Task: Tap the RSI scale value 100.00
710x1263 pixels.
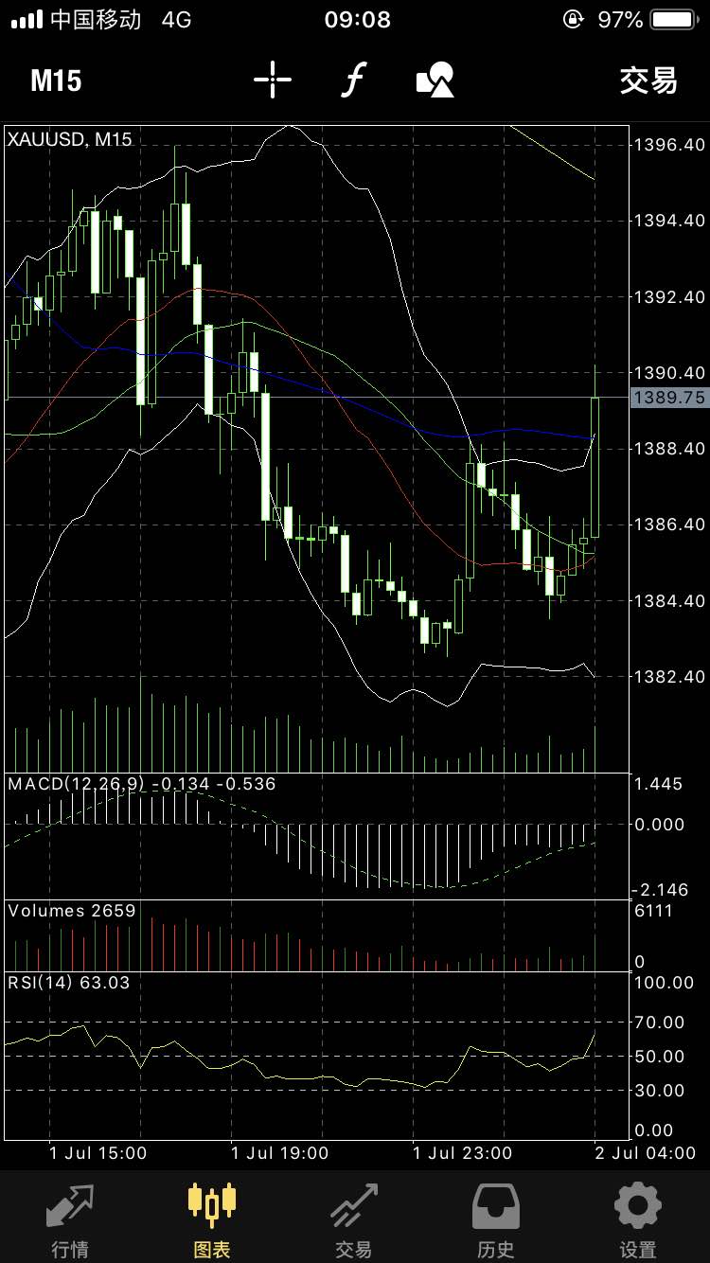Action: 665,983
